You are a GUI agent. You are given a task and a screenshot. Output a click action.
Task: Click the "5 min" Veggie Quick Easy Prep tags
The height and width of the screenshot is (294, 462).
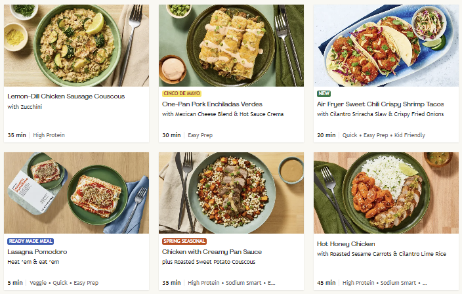53,283
